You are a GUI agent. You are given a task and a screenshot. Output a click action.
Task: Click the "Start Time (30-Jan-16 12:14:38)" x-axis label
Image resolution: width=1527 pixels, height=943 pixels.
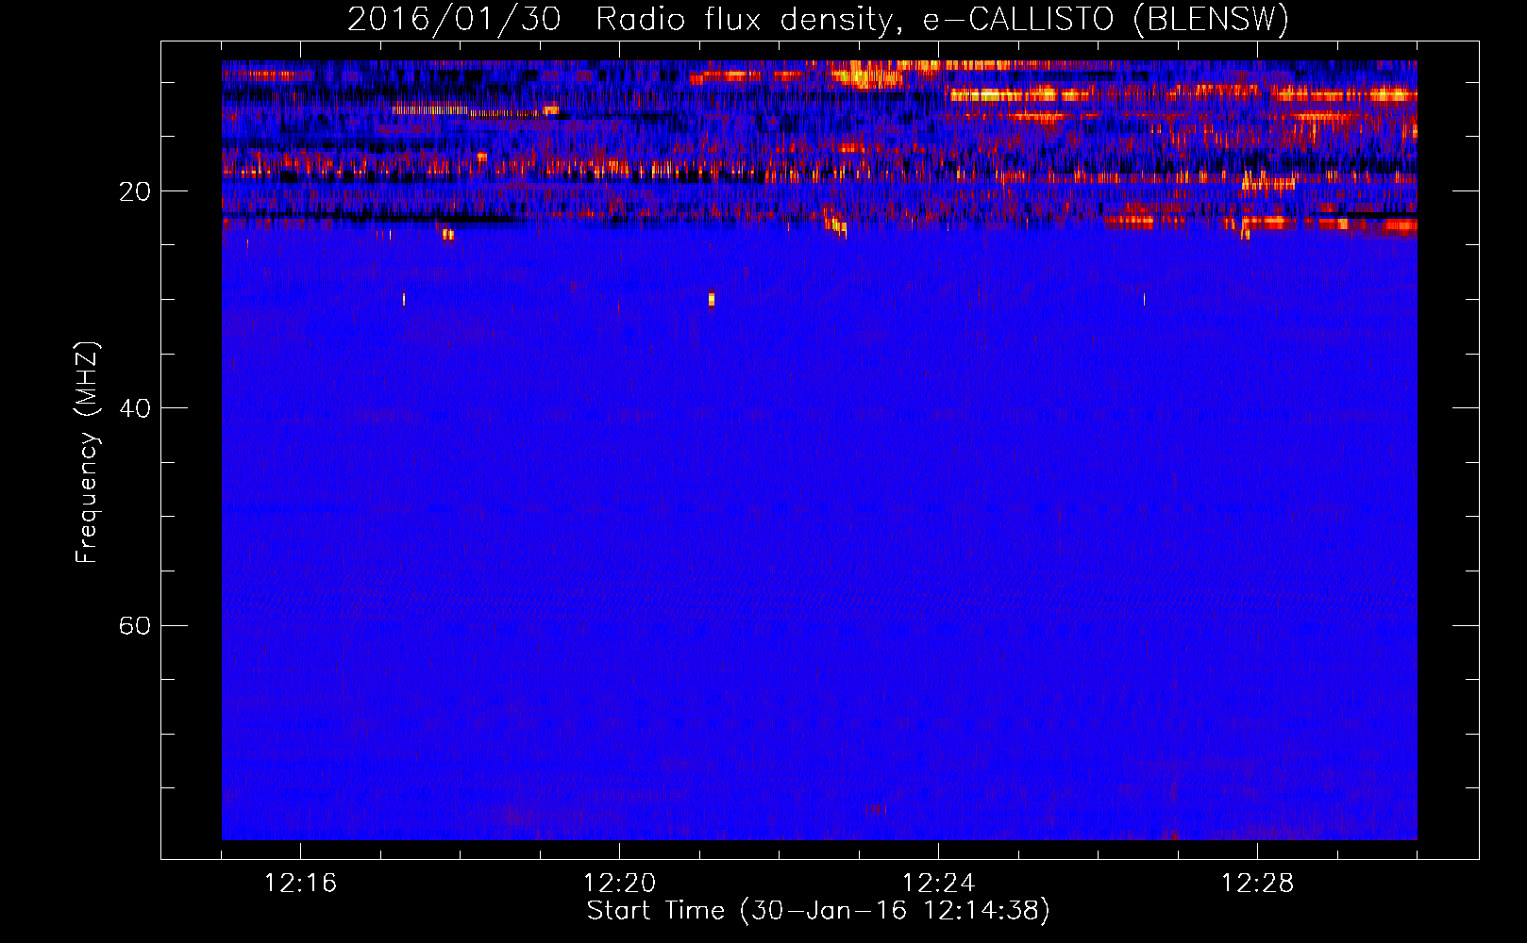click(x=818, y=911)
